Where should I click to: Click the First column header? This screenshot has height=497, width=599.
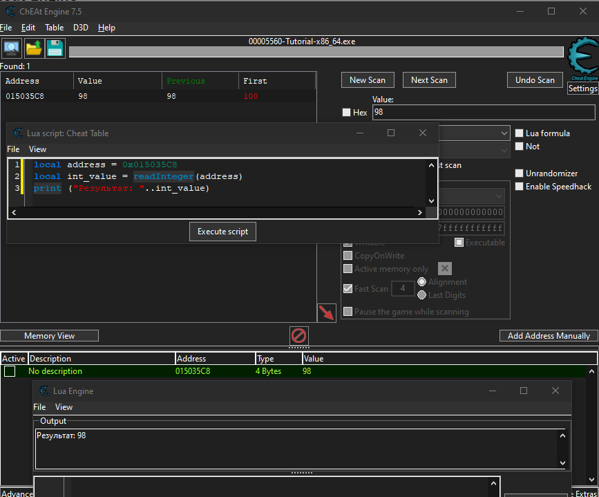277,81
